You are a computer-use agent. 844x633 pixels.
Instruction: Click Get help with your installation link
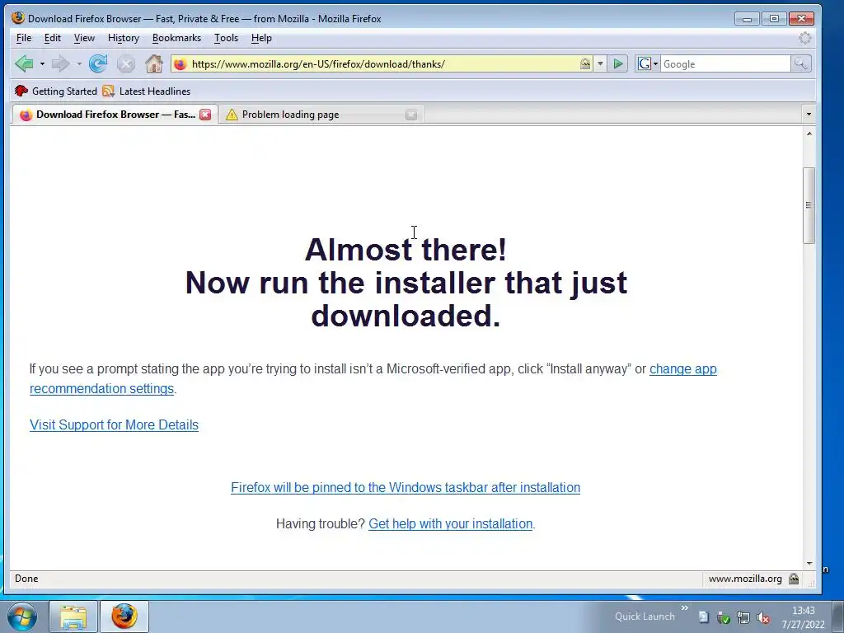click(451, 523)
